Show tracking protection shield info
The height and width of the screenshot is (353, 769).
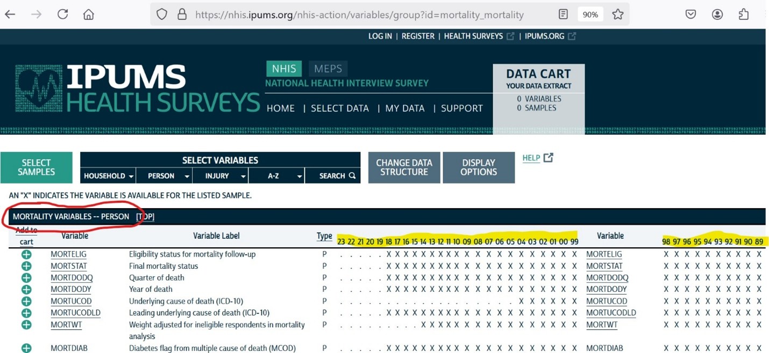click(162, 14)
